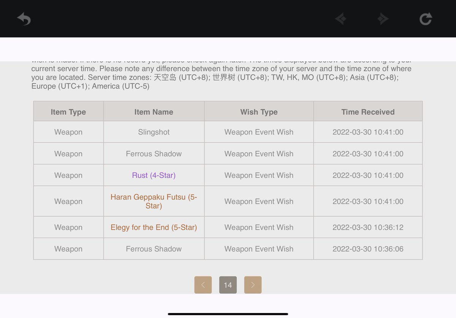Select Rust row's 10:41:00 timestamp
This screenshot has height=318, width=456.
pos(368,175)
